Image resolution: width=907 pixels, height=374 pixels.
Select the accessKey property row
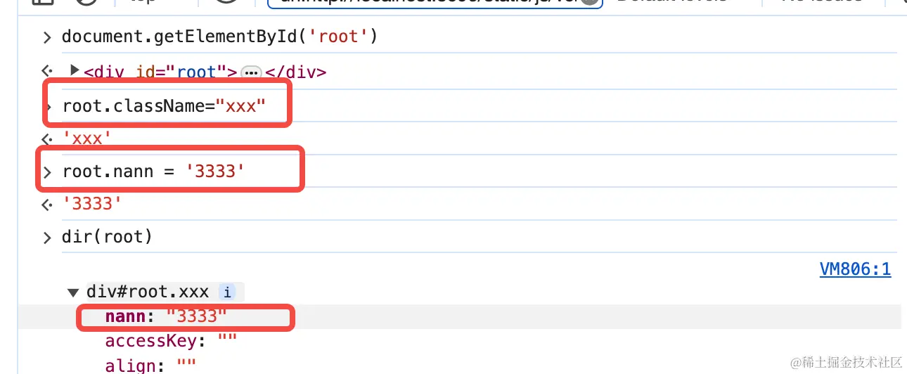coord(171,341)
